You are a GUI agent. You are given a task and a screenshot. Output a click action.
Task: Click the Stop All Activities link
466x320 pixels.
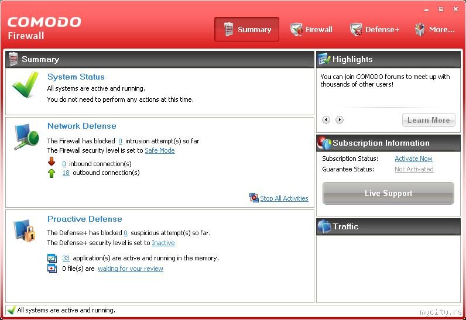pyautogui.click(x=284, y=198)
